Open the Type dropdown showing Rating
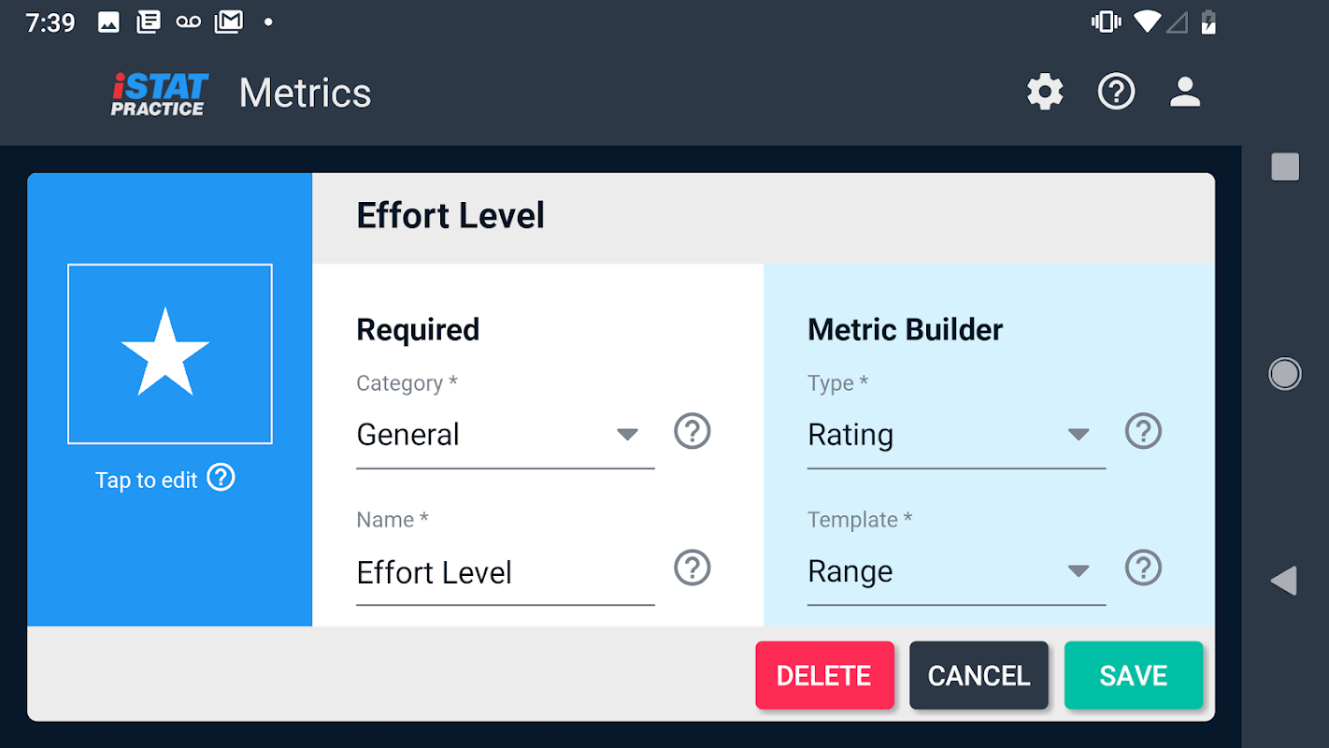This screenshot has width=1329, height=748. coord(955,435)
